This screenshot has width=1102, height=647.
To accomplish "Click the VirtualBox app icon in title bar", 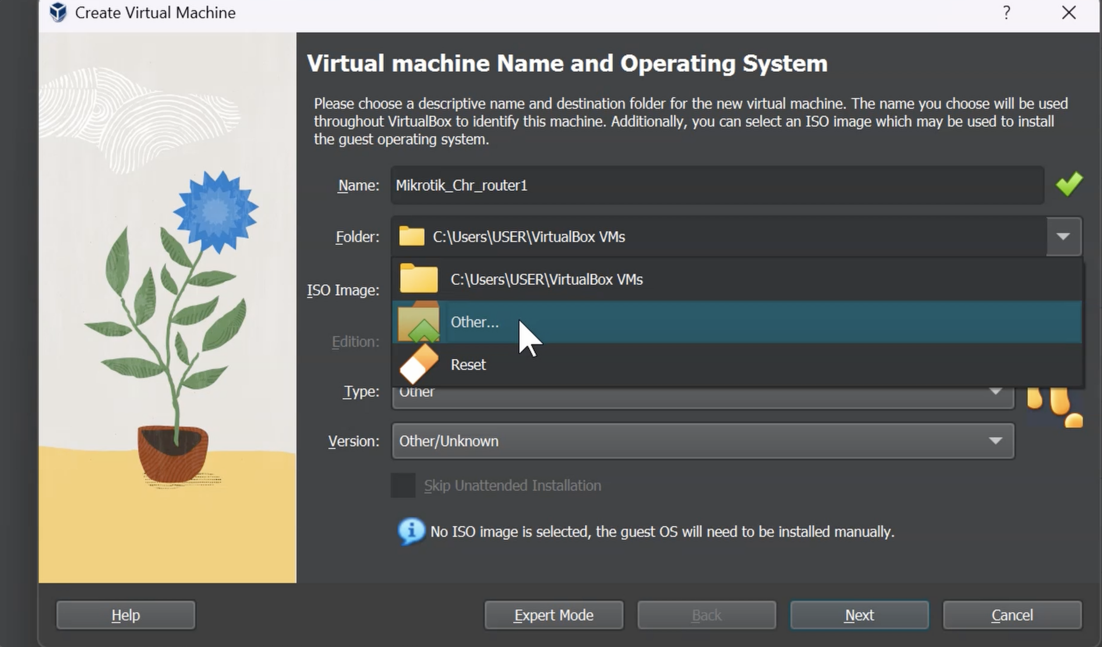I will pos(58,12).
